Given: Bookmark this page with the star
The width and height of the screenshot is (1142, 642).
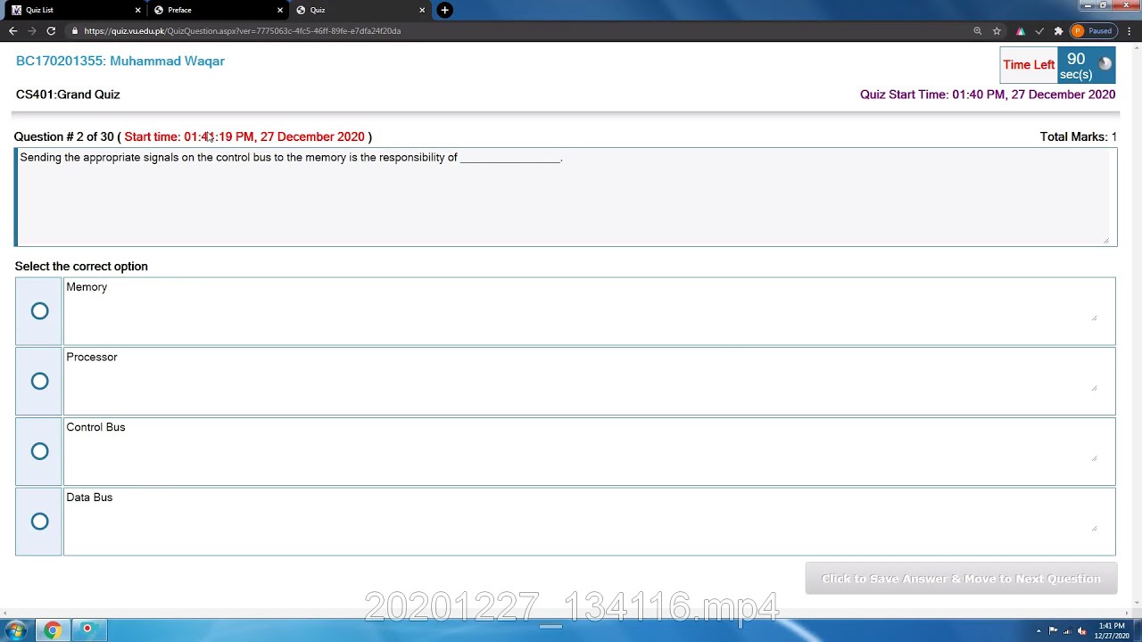Looking at the screenshot, I should 997,31.
